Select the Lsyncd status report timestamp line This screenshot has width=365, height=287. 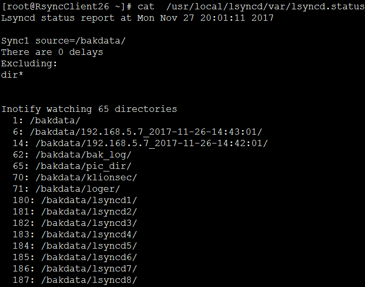tap(138, 18)
